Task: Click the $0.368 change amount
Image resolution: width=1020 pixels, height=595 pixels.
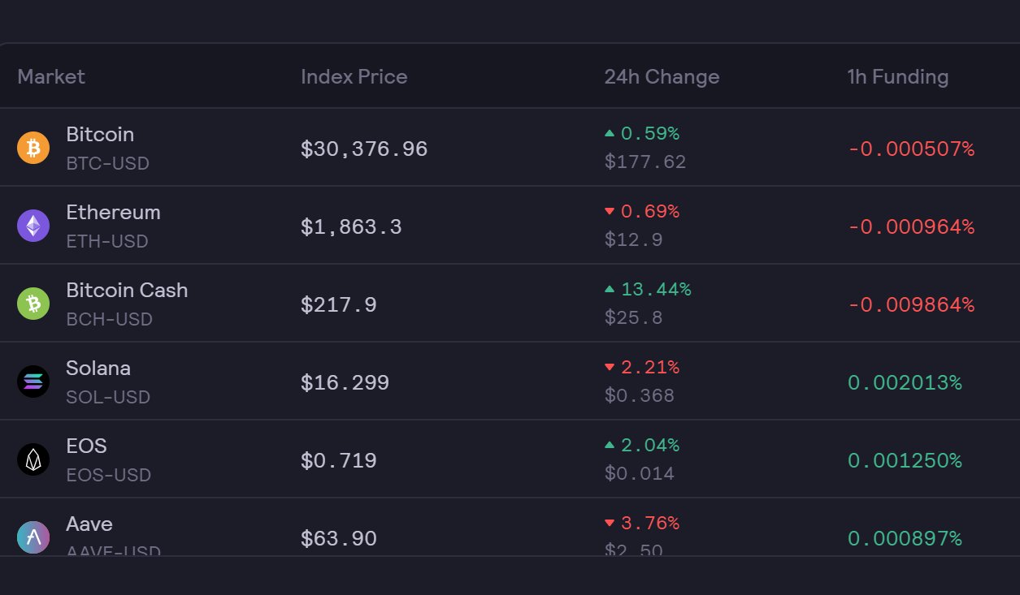Action: click(639, 396)
